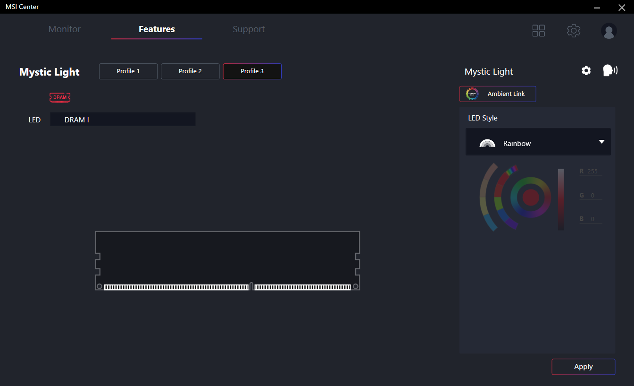
Task: Open the user account avatar
Action: pos(609,31)
